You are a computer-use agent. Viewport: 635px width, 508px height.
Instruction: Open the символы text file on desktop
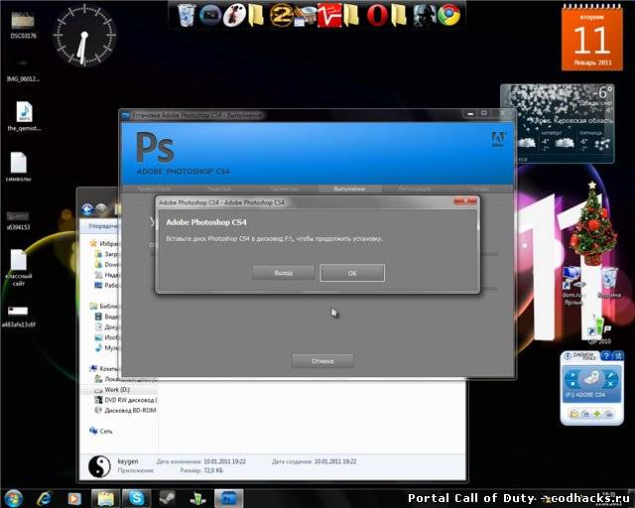pyautogui.click(x=19, y=167)
